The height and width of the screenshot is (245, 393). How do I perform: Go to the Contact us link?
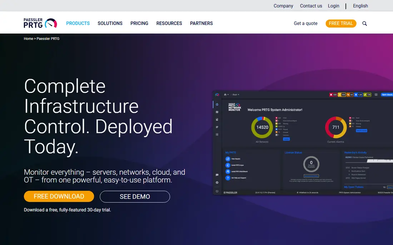(x=311, y=6)
